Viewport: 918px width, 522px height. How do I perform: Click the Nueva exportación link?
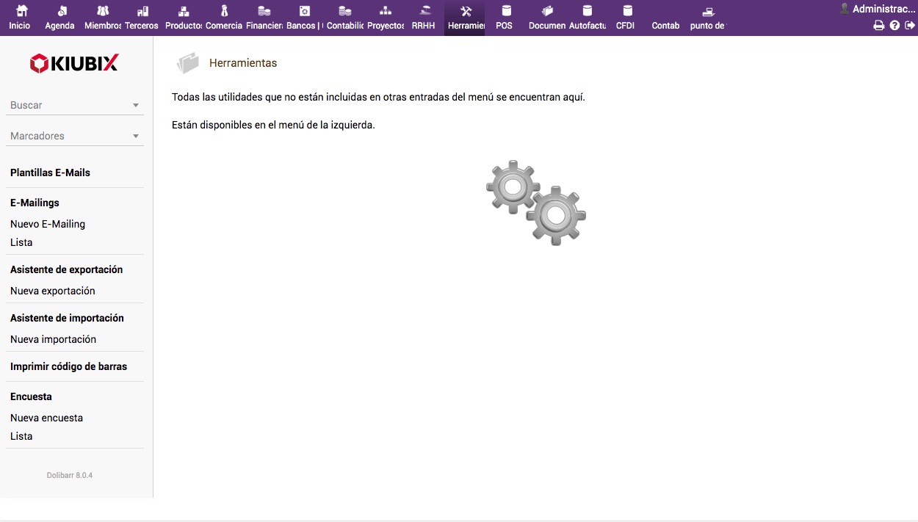click(53, 291)
